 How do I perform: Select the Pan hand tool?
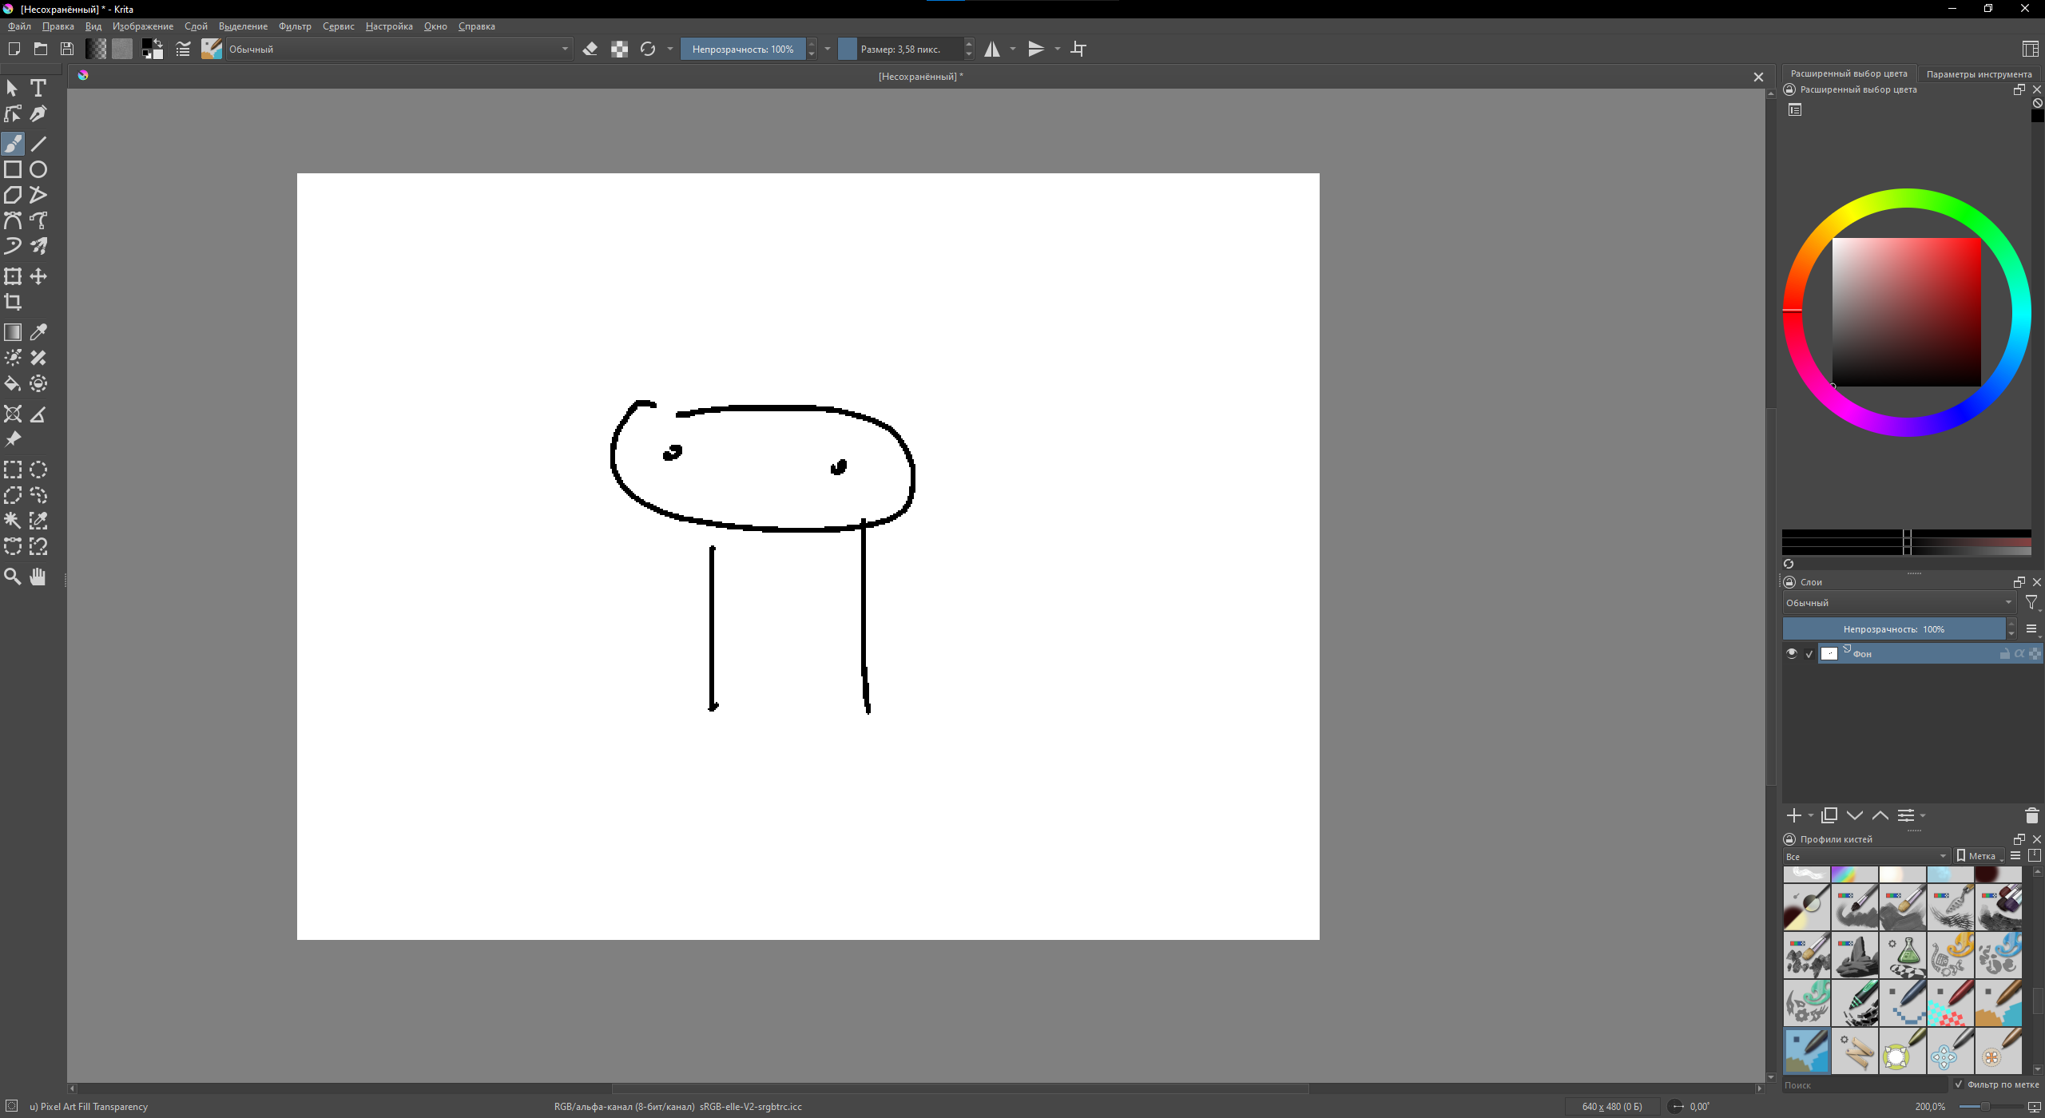(38, 577)
